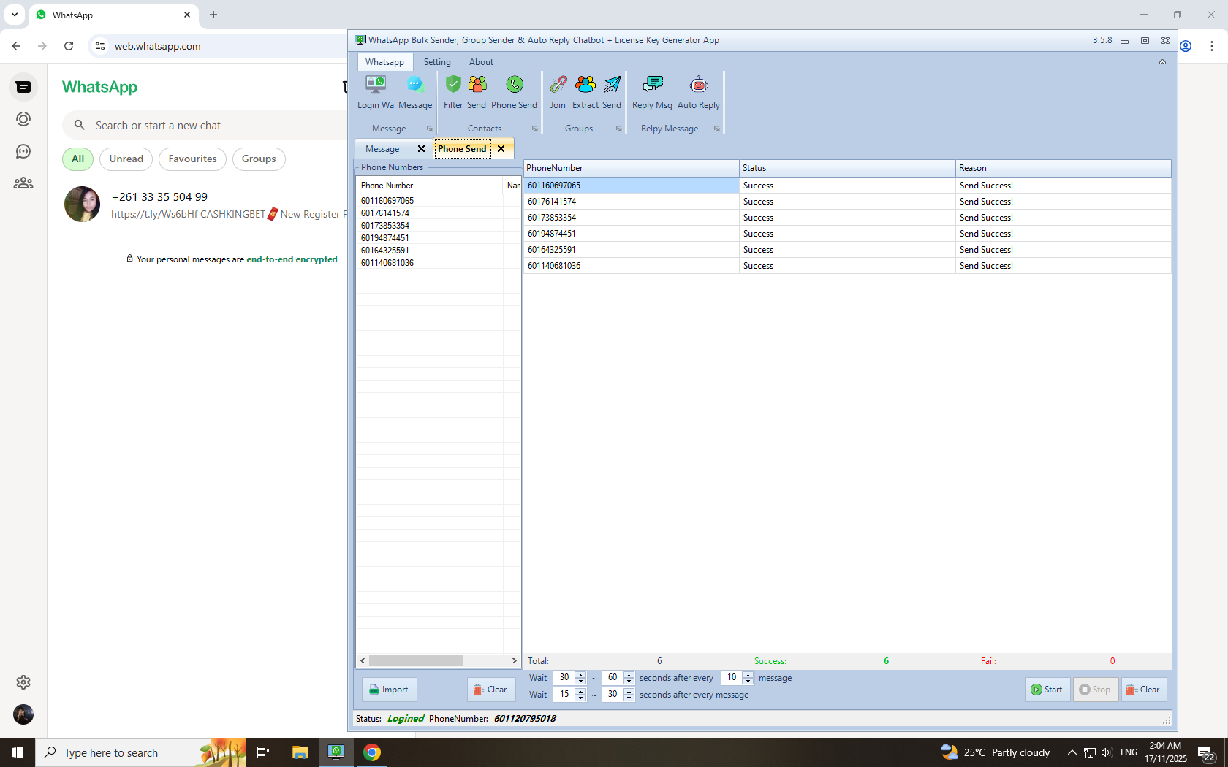Open the notification center icon

click(1206, 752)
